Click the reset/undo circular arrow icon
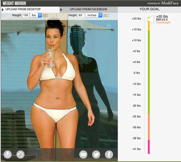181x162 pixels. click(x=20, y=154)
